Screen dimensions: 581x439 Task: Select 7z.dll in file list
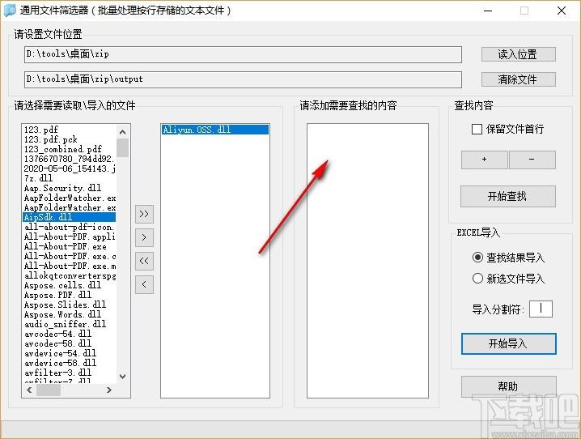coord(70,178)
